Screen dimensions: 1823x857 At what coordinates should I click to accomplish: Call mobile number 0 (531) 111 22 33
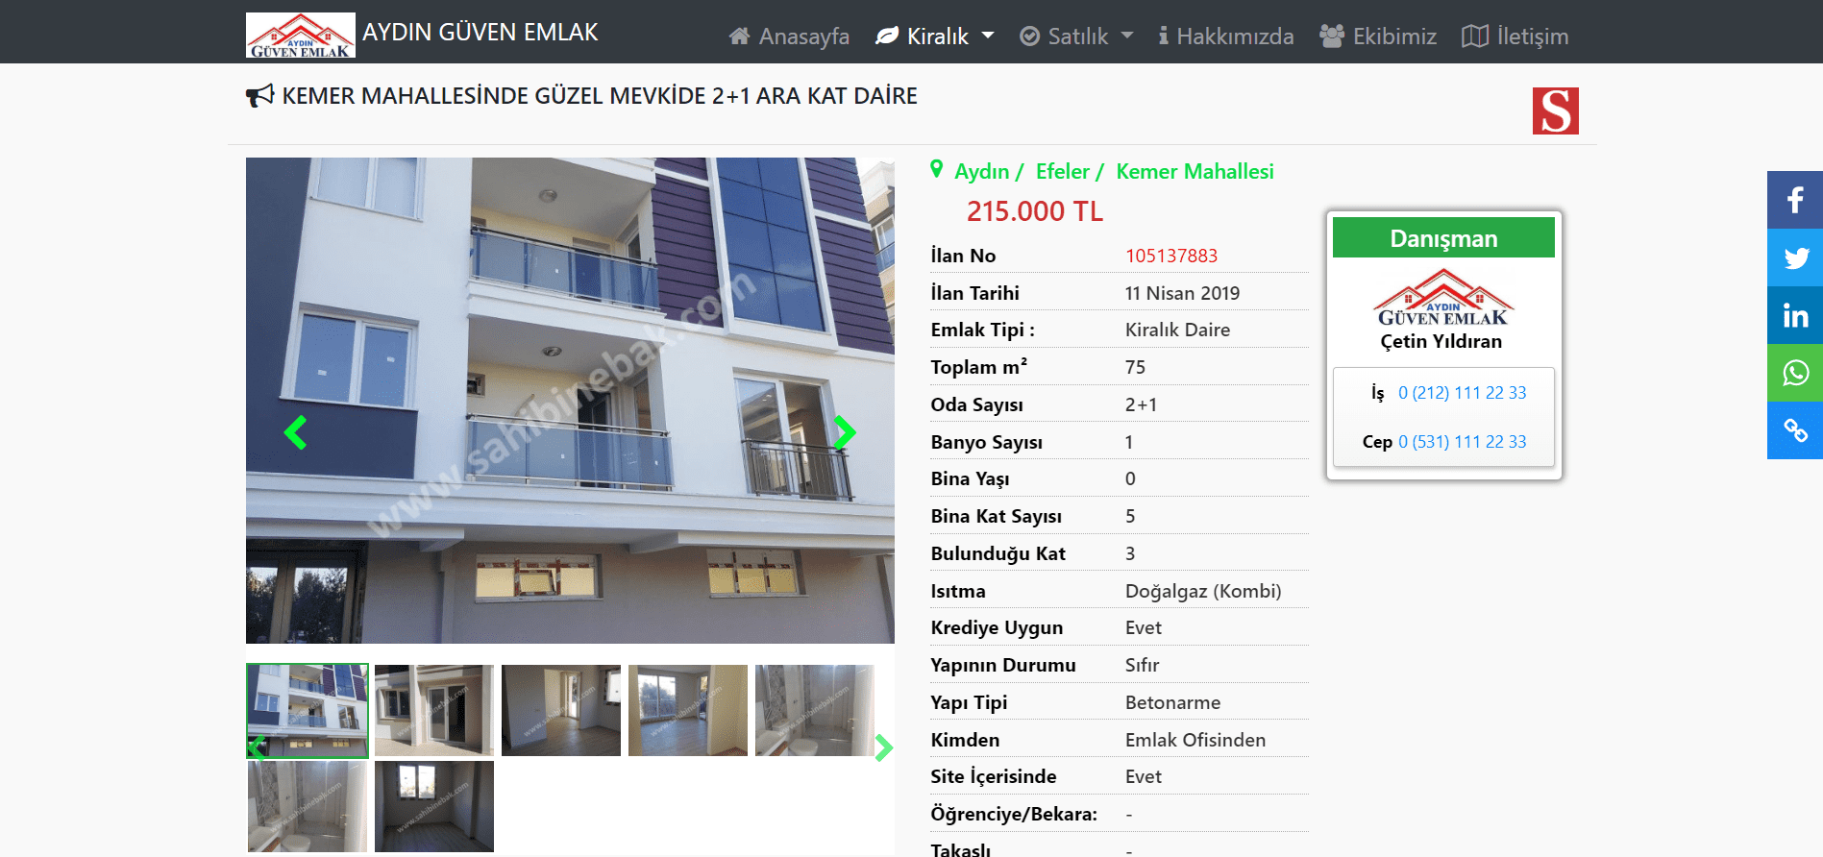1462,442
